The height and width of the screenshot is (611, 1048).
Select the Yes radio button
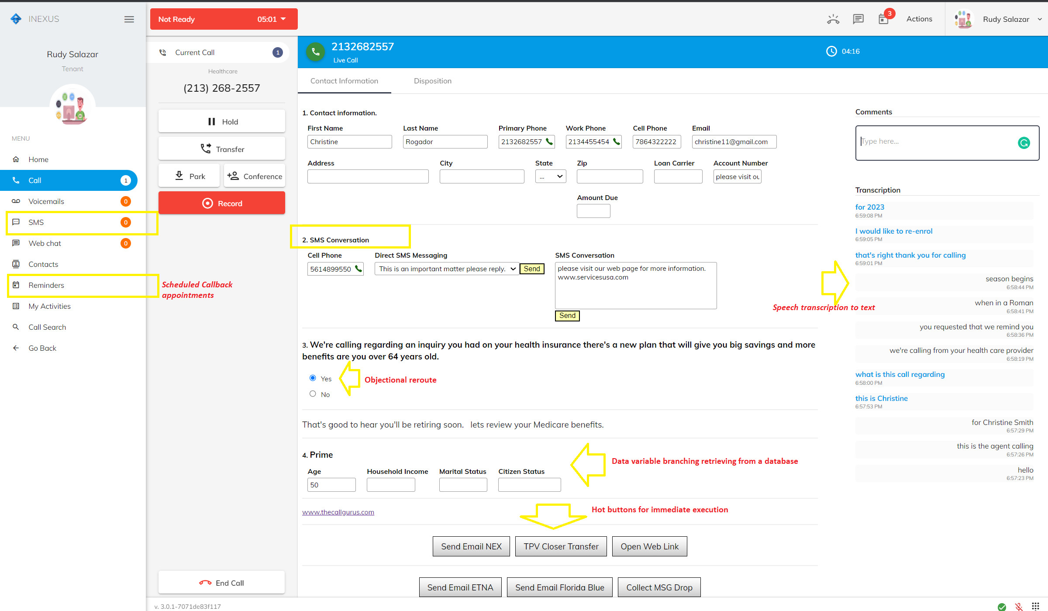point(312,378)
